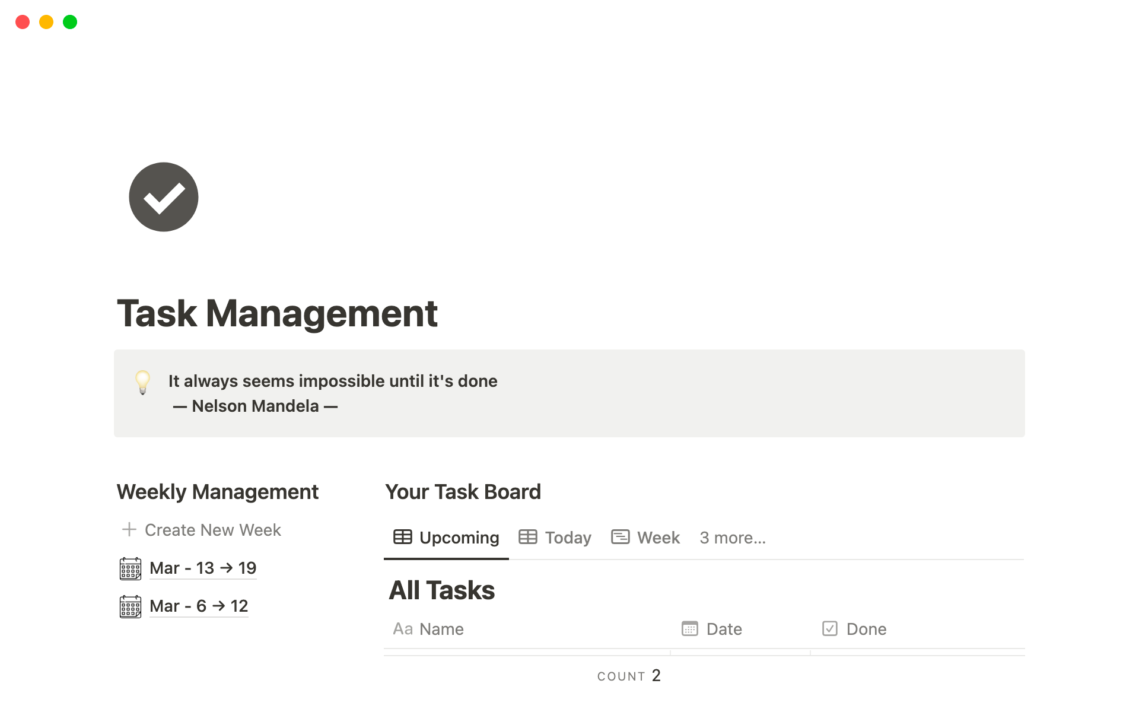Select the Upcoming tab in task board
The width and height of the screenshot is (1139, 712).
click(x=447, y=538)
